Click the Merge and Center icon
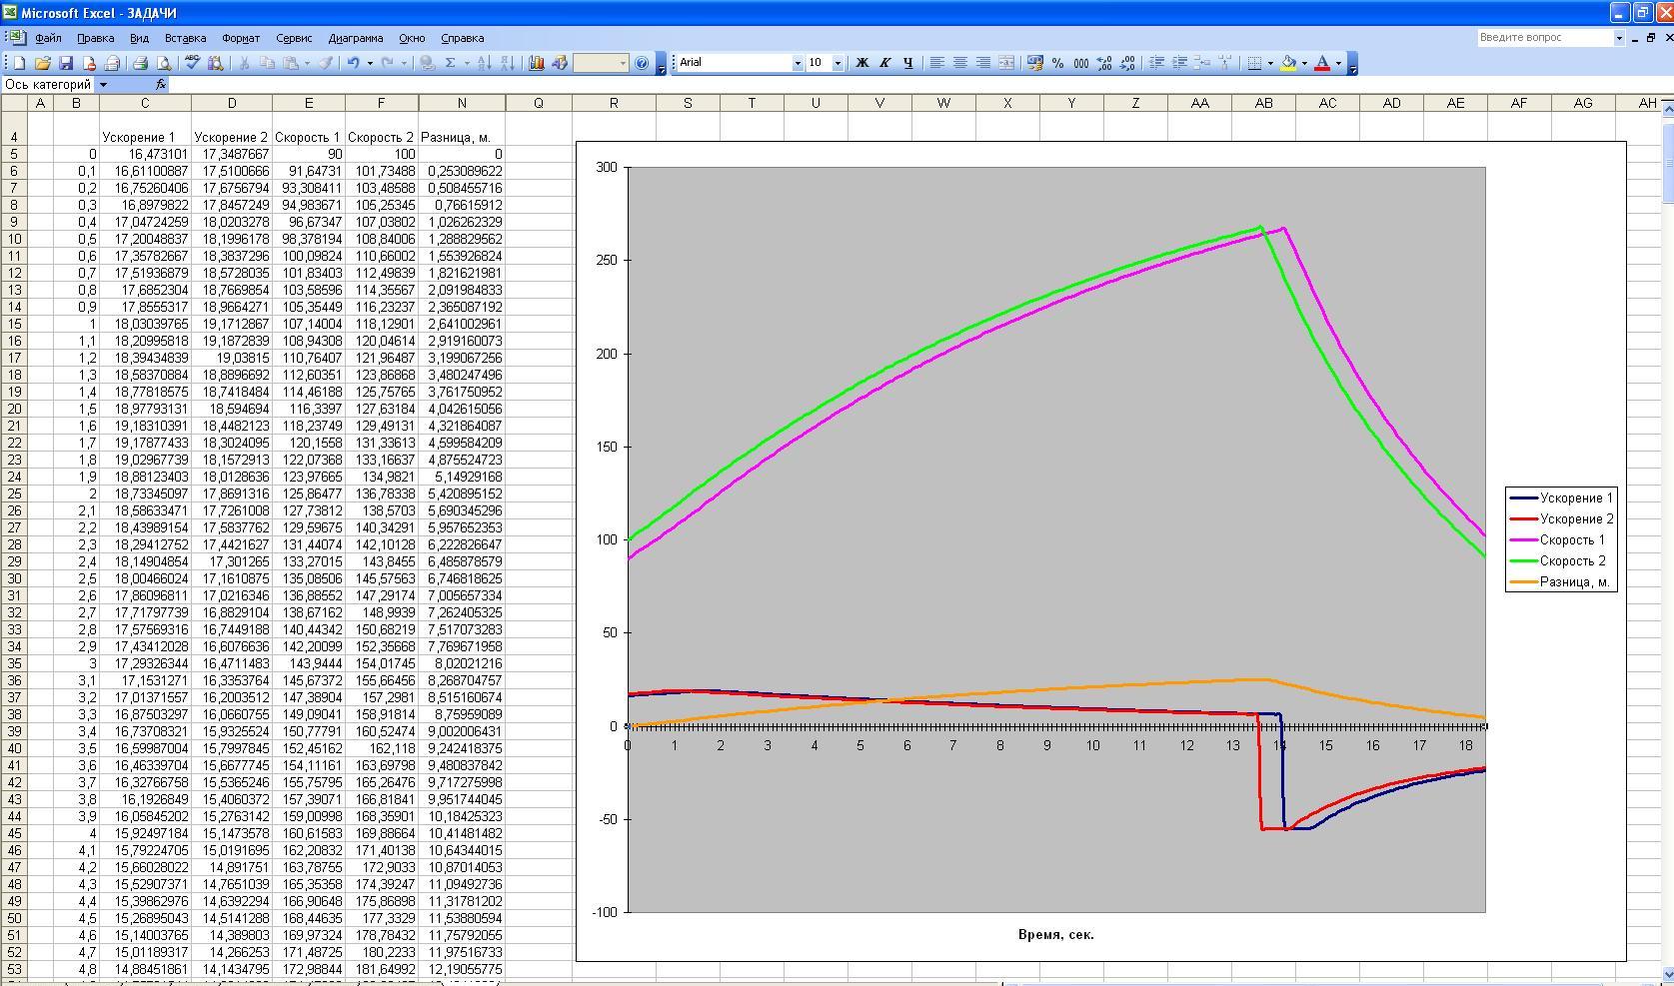Screen dimensions: 1674x986 [x=1005, y=63]
